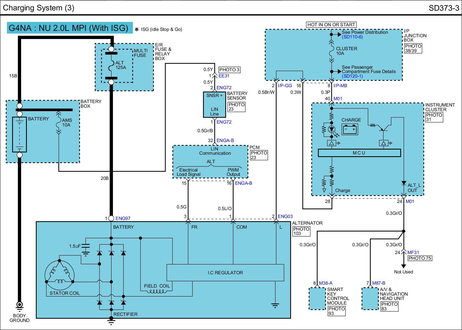This screenshot has width=462, height=330.
Task: Open the SD120-1 fuse details link
Action: [x=352, y=76]
